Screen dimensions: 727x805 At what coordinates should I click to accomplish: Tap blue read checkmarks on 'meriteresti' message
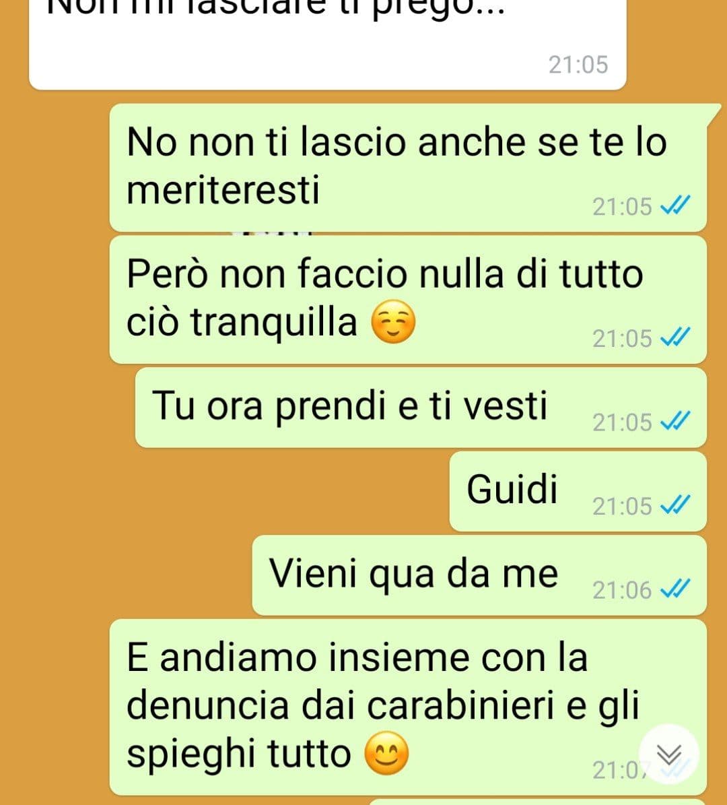[675, 206]
